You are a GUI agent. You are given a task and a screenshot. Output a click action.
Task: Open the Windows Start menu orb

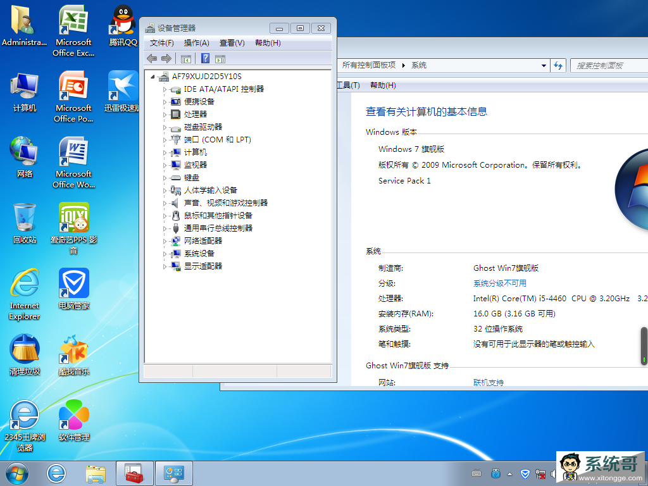point(17,473)
